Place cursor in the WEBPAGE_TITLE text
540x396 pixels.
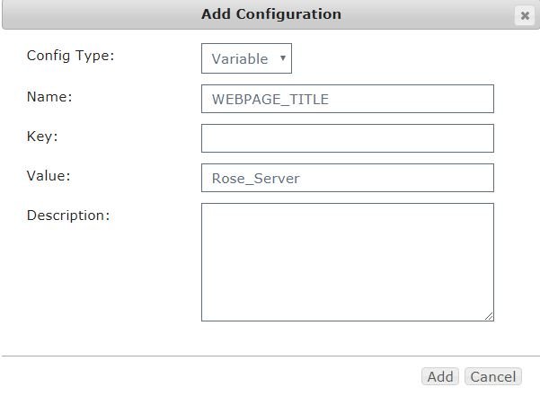point(270,100)
